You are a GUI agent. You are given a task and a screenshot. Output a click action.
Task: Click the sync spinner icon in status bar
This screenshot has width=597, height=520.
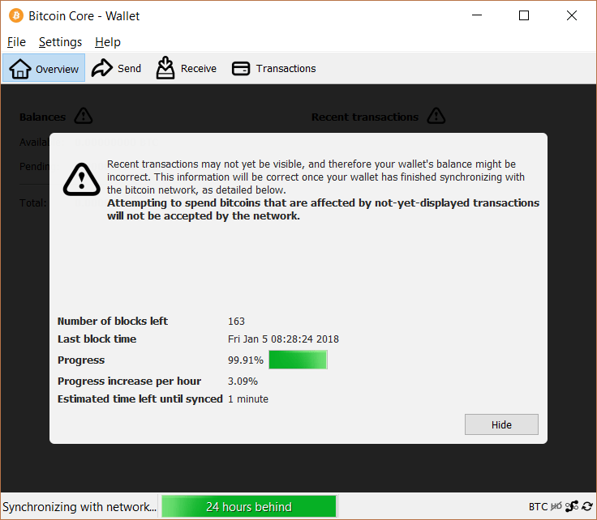(587, 507)
